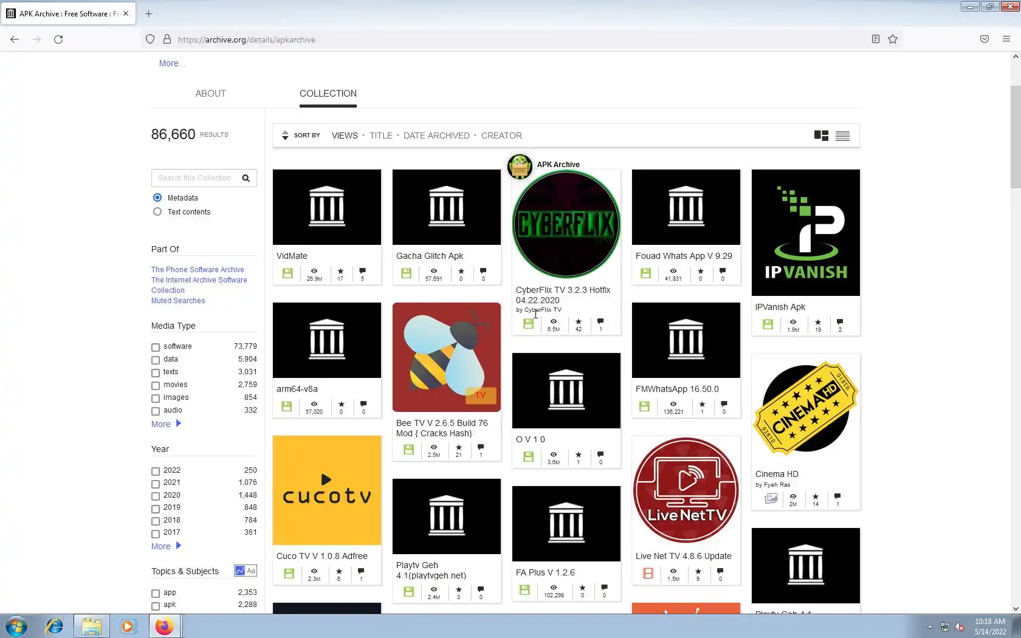Viewport: 1021px width, 638px height.
Task: Open the ABOUT tab
Action: 210,94
